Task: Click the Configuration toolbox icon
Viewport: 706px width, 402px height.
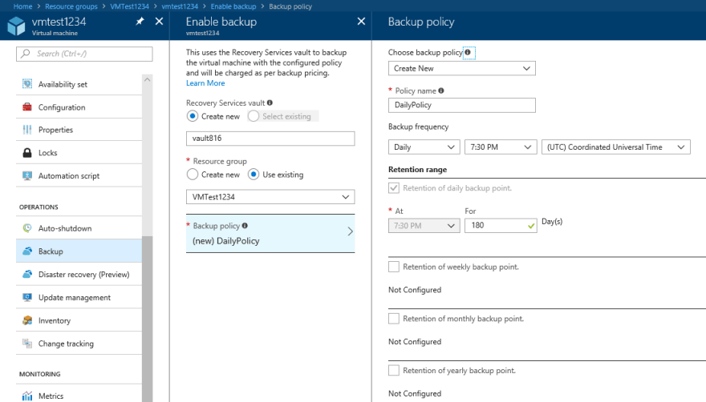Action: (27, 107)
